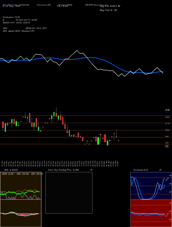Select the 'MACD: 9.87, 10.16, -0.29 D' line

pyautogui.click(x=16, y=23)
